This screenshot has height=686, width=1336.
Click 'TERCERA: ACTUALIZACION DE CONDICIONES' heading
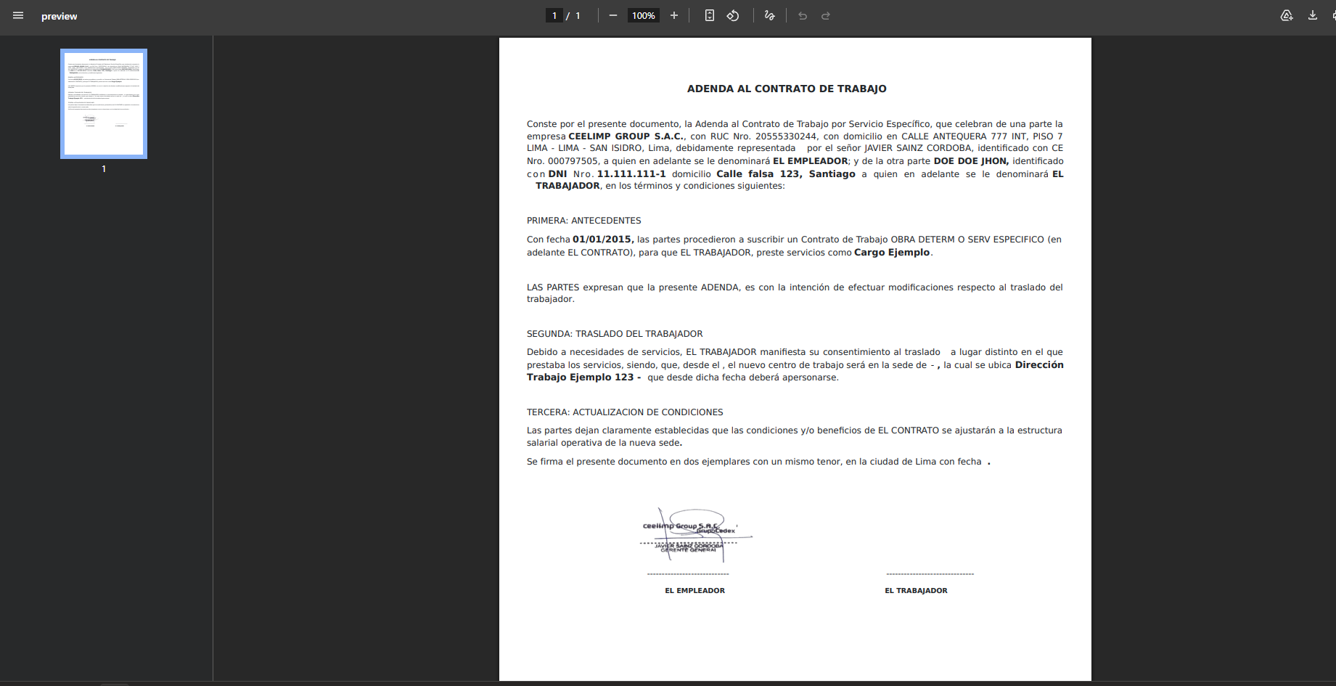click(625, 412)
